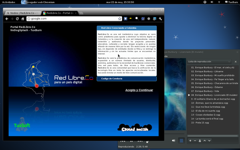Click the blue puzzle-like extension icon
240x150 pixels.
click(x=143, y=19)
